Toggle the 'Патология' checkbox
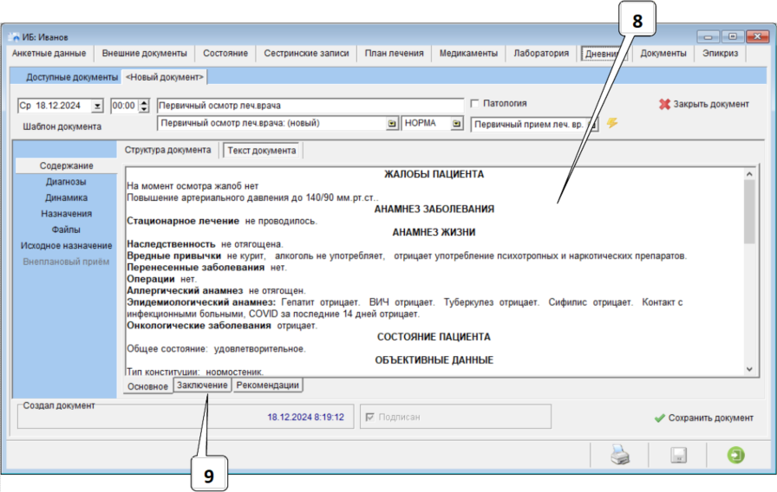 pyautogui.click(x=474, y=103)
